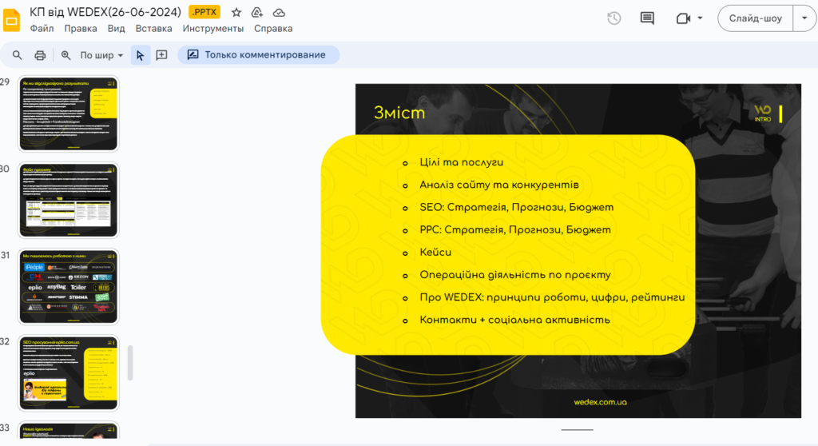Image resolution: width=818 pixels, height=446 pixels.
Task: Expand the camera call dropdown arrow
Action: coord(701,18)
